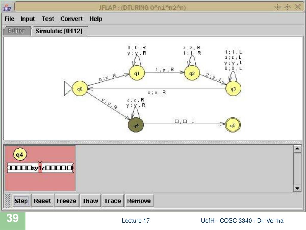Click the window maximize icon in title bar
306x230 pixels.
coord(288,7)
